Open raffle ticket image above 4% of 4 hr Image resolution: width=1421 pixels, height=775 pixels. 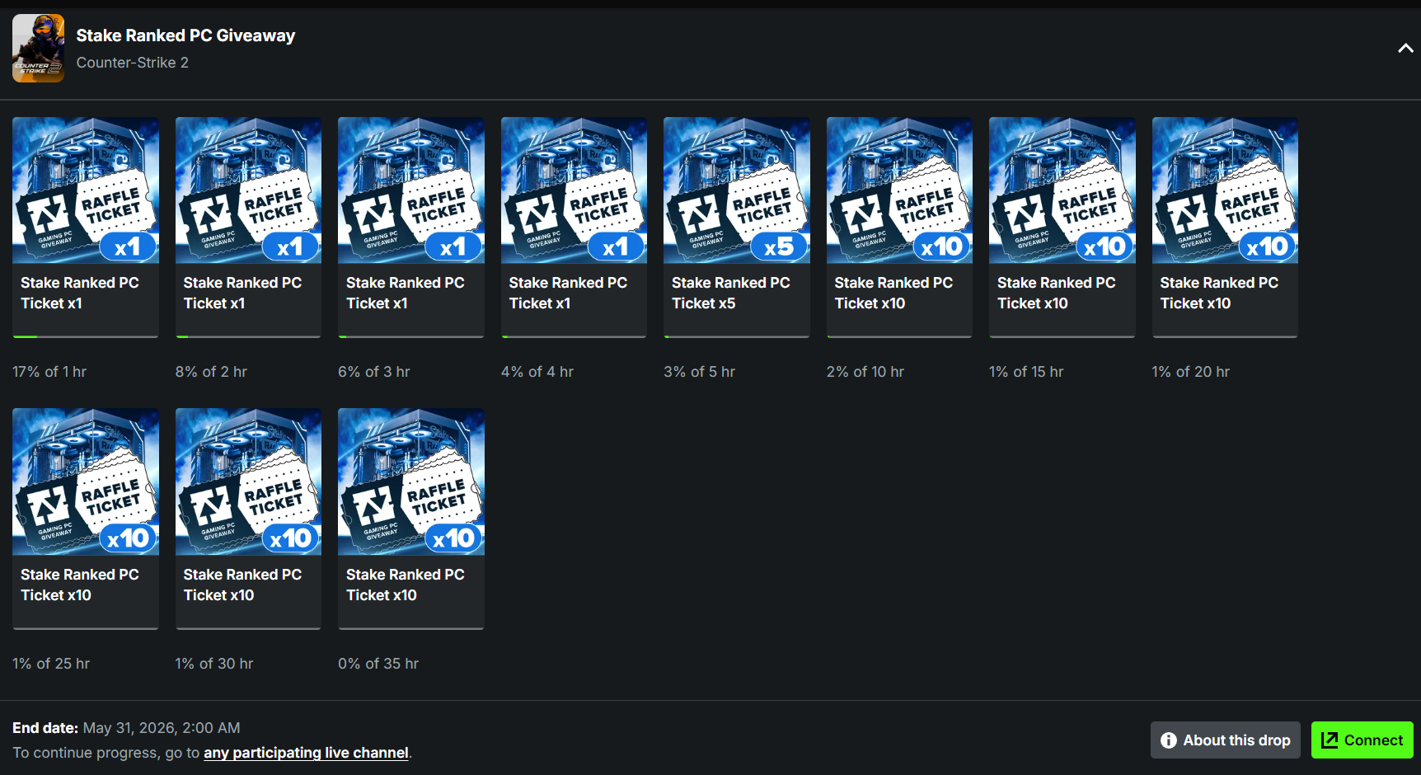(574, 190)
